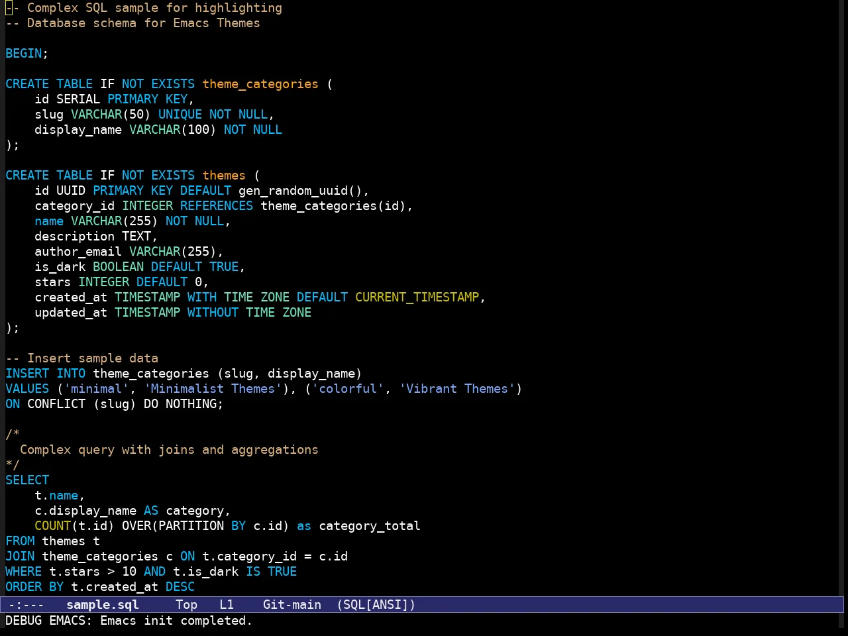
Task: Click VARCHAR(100) in display_name line
Action: pyautogui.click(x=173, y=130)
